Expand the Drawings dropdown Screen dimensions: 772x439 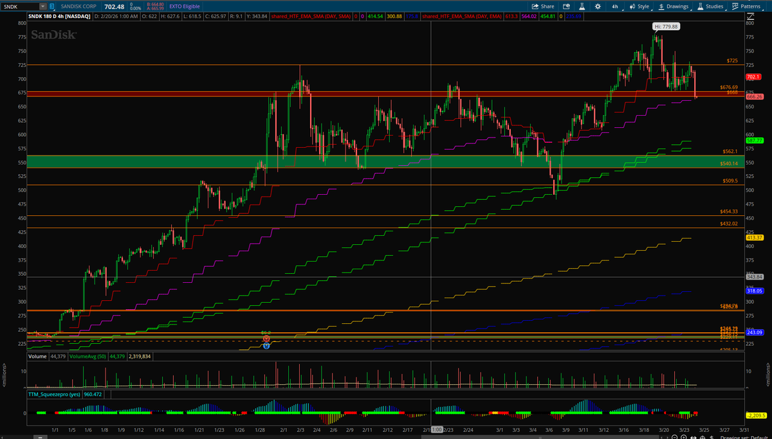674,6
